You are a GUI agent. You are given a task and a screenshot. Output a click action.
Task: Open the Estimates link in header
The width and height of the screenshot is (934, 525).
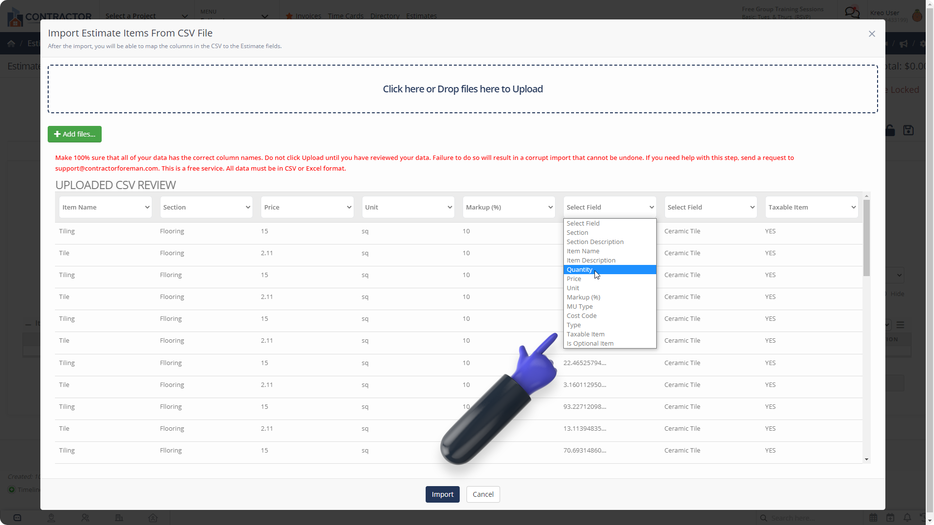421,16
